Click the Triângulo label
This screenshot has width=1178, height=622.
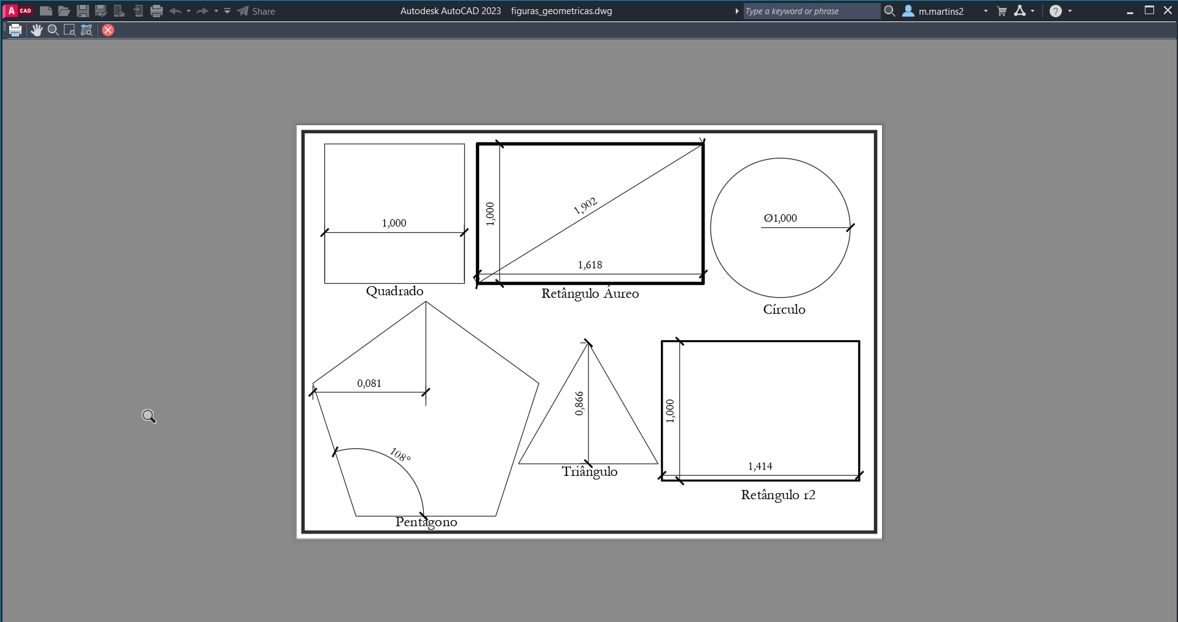(590, 472)
